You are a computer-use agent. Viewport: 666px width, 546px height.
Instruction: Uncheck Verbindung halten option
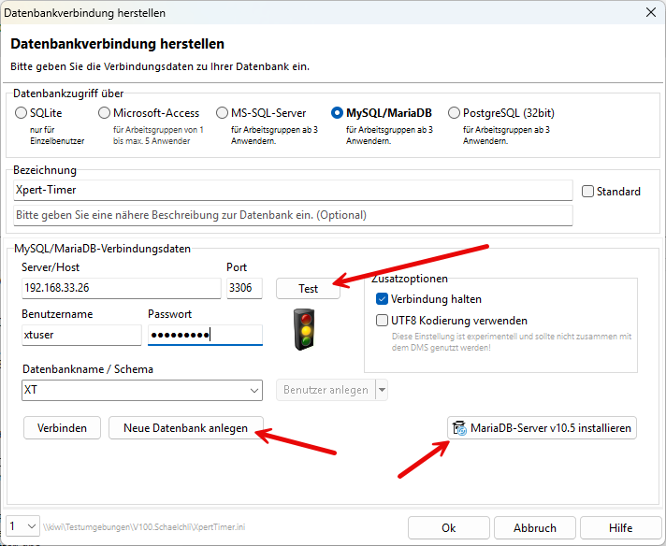tap(382, 299)
